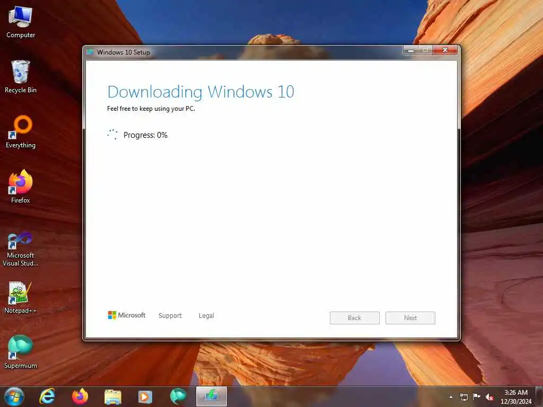The height and width of the screenshot is (407, 543).
Task: Select the Recycle Bin desktop icon
Action: [x=21, y=76]
